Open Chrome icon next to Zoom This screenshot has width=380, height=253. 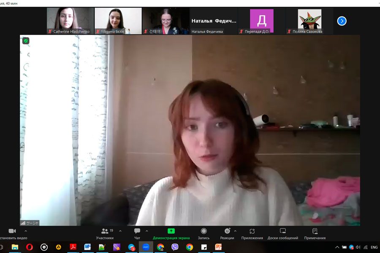160,247
